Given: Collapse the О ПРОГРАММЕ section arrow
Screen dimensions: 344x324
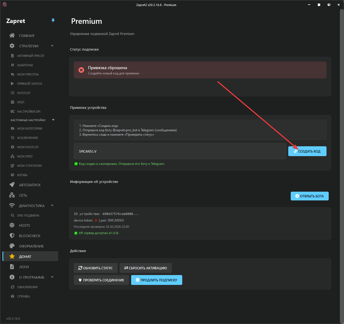Looking at the screenshot, I should (x=52, y=277).
